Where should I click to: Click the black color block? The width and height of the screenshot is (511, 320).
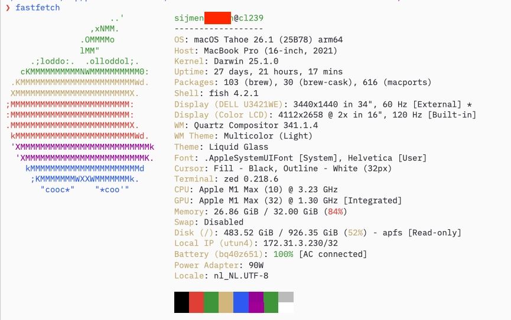pyautogui.click(x=181, y=302)
